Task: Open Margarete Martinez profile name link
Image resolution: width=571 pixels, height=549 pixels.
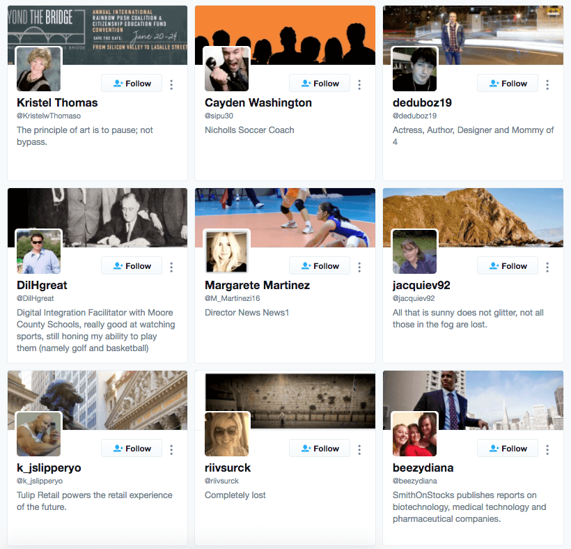Action: pyautogui.click(x=257, y=285)
